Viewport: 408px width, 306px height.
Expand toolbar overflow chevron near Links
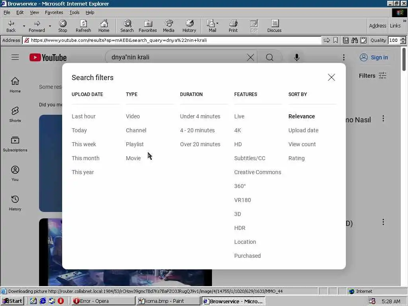point(405,21)
